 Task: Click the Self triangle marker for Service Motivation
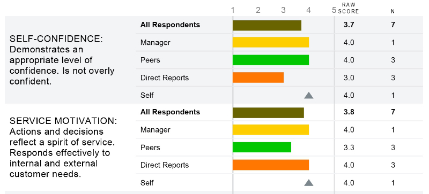point(309,183)
